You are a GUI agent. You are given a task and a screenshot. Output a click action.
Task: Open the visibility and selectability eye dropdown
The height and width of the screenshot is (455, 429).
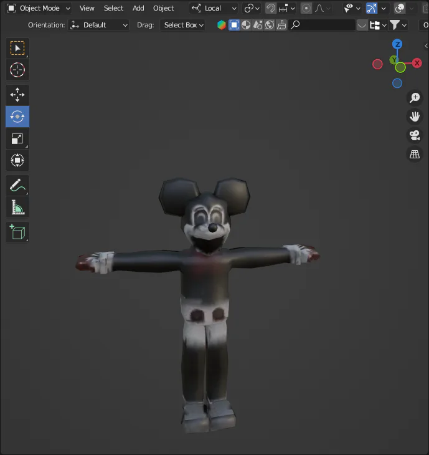coord(352,9)
